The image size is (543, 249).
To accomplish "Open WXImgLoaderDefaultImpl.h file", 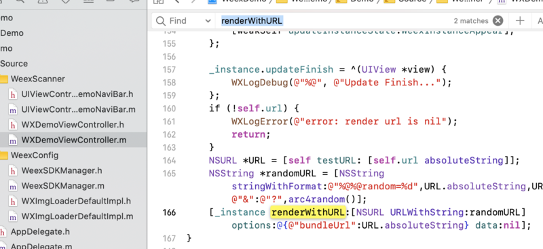I will pyautogui.click(x=76, y=201).
